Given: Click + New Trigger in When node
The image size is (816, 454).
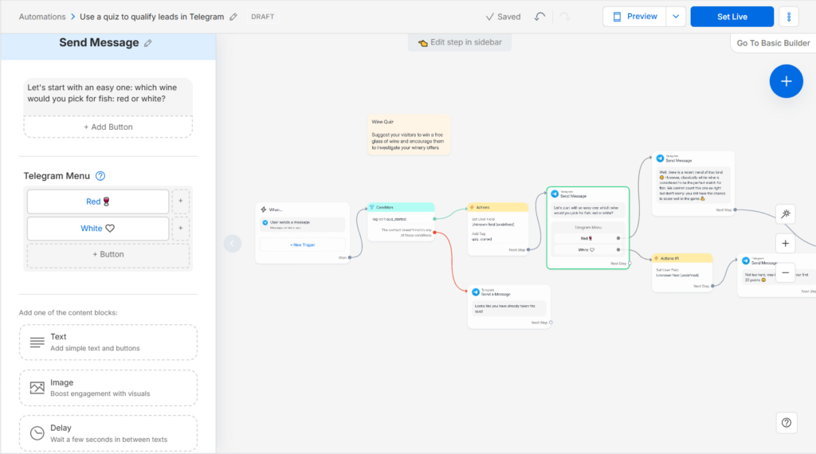Looking at the screenshot, I should click(x=302, y=245).
